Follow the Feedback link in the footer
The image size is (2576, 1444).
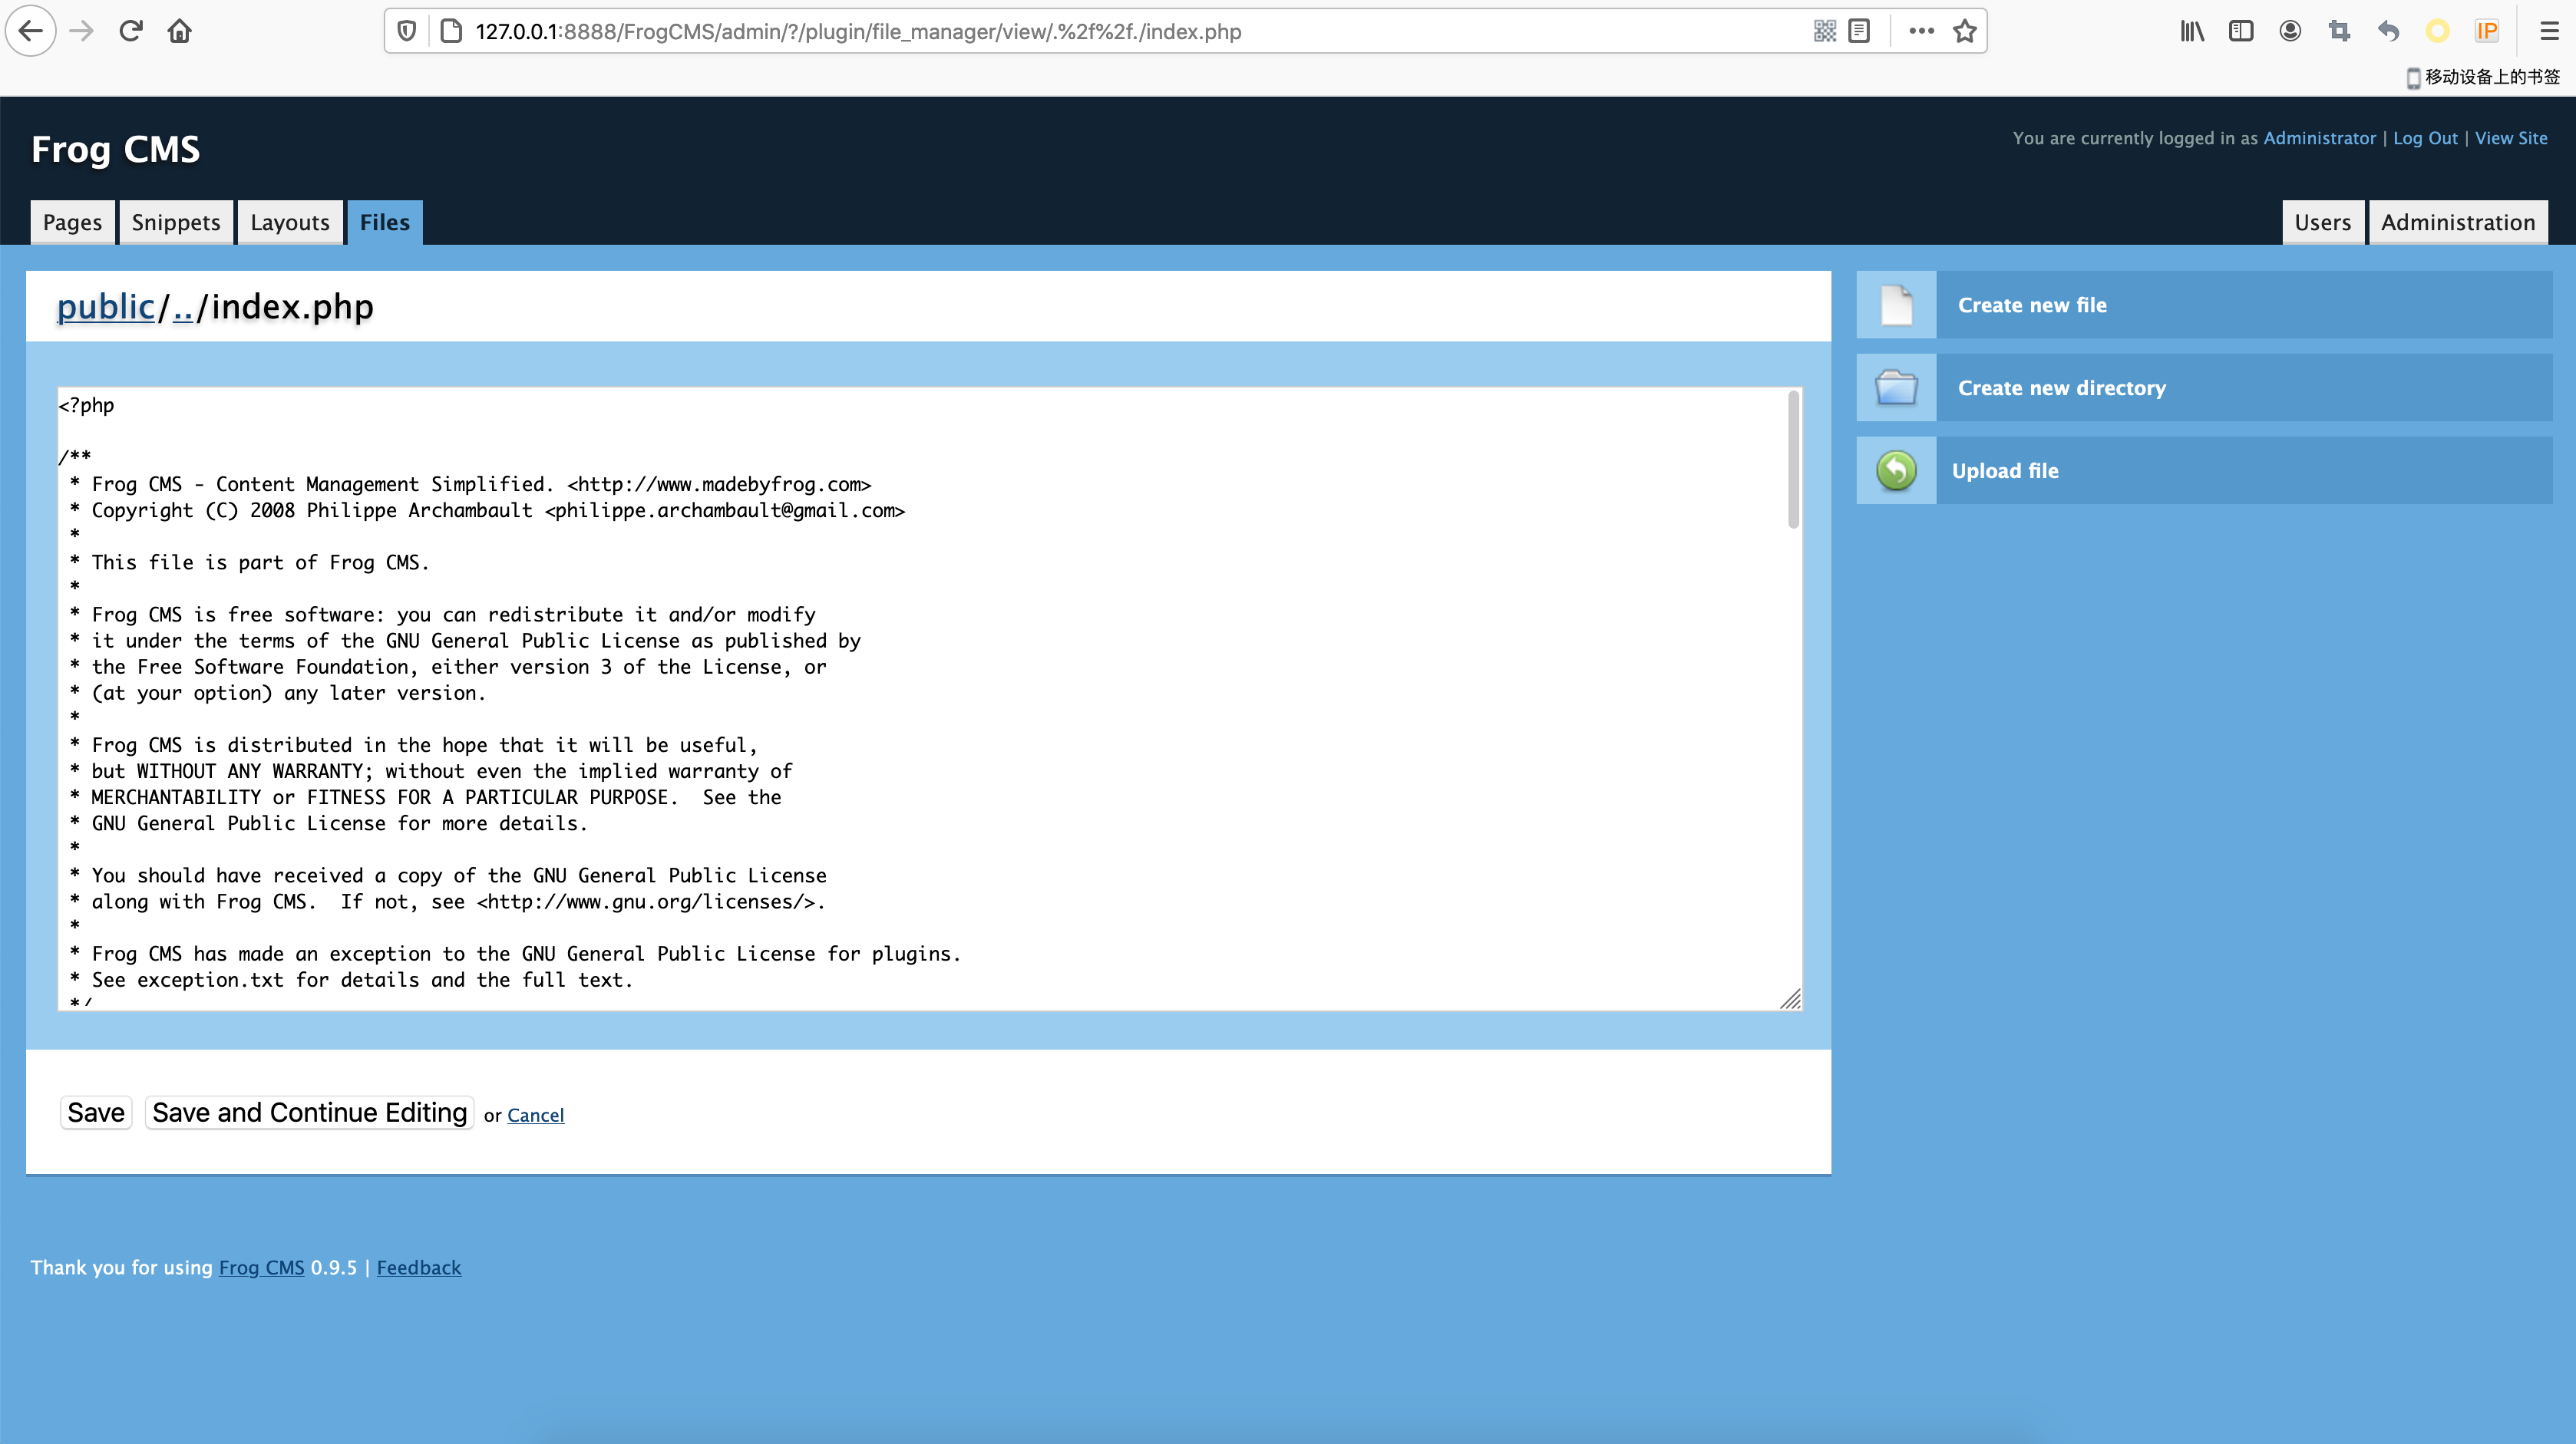[418, 1267]
